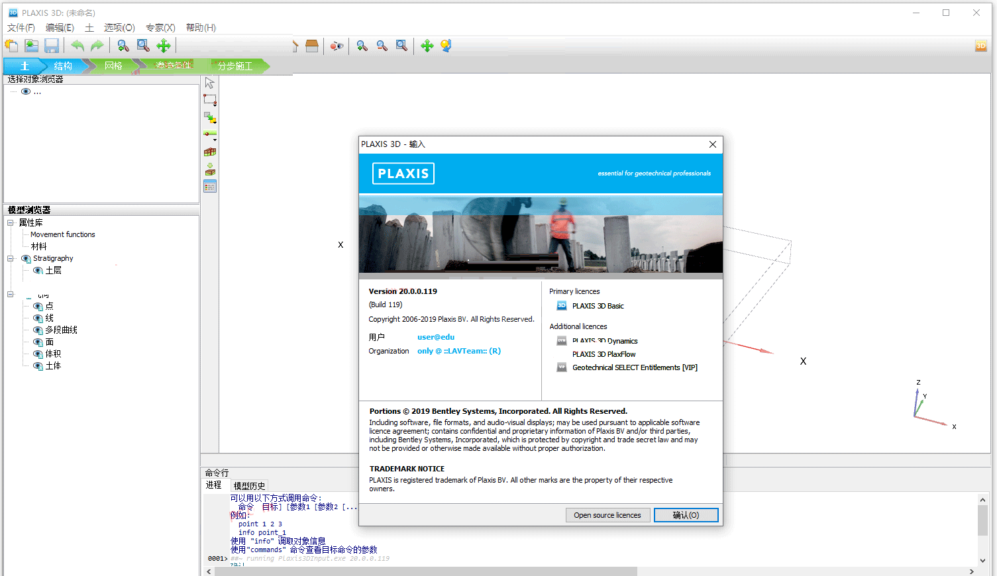The image size is (997, 576).
Task: Click the command line scrollbar up arrow
Action: pos(982,500)
